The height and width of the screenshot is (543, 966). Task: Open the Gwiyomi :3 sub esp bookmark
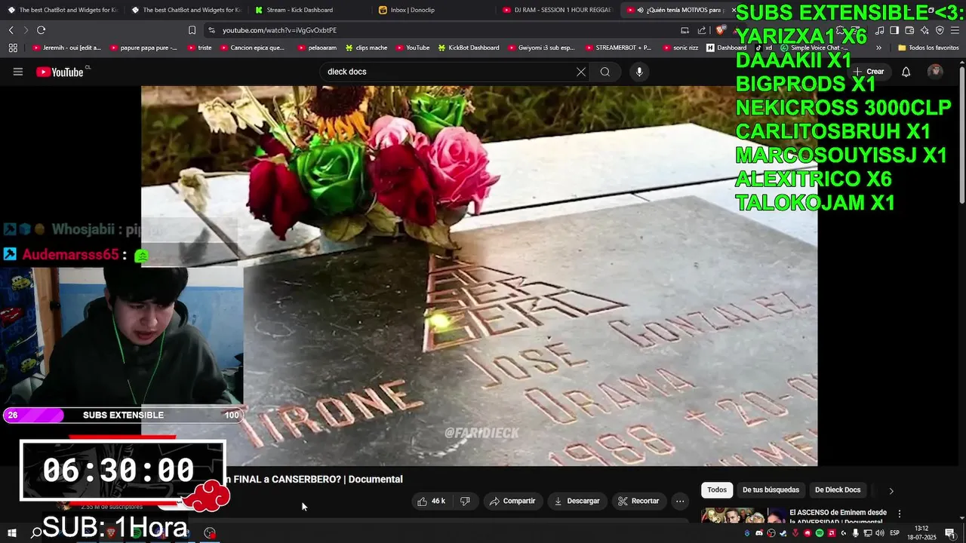[541, 48]
